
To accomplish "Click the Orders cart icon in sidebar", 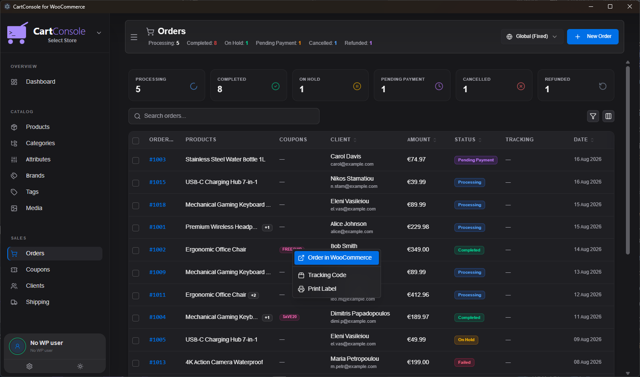I will (x=14, y=254).
